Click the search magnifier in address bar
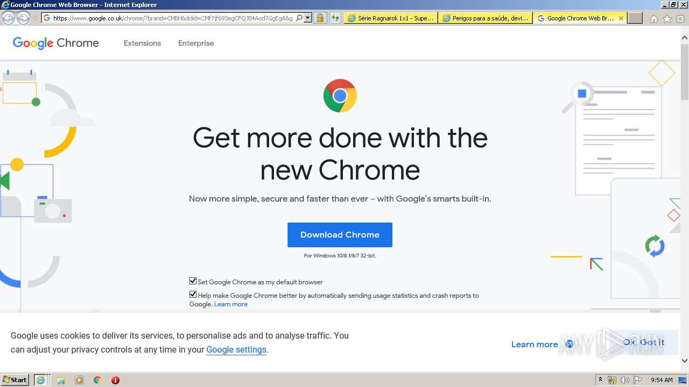 299,18
